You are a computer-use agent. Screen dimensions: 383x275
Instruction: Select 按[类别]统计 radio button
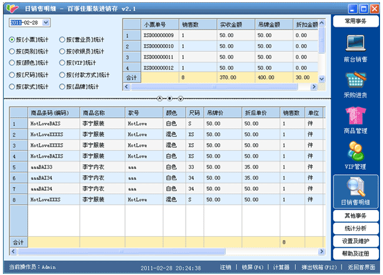point(11,51)
